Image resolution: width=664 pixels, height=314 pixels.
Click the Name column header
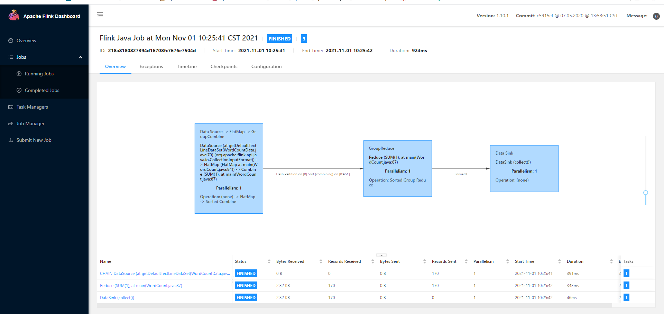pyautogui.click(x=105, y=261)
